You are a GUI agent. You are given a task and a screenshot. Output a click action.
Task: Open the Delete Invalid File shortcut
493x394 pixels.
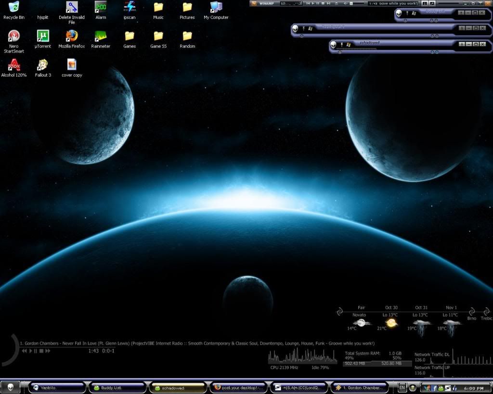[72, 13]
